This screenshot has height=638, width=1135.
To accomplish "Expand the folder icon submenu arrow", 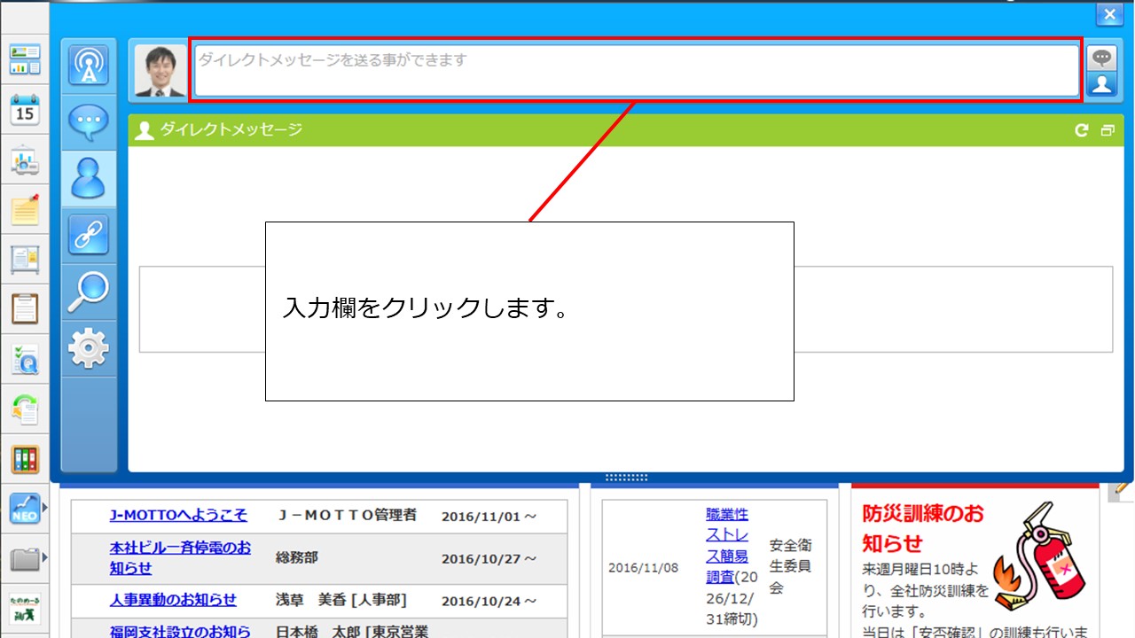I will click(x=44, y=558).
